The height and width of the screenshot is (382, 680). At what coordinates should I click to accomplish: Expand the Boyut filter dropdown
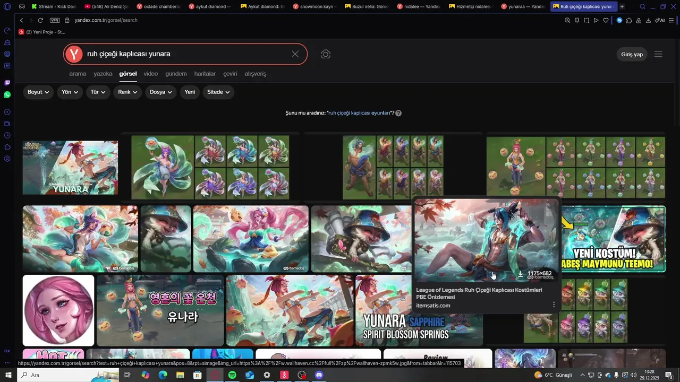[38, 92]
